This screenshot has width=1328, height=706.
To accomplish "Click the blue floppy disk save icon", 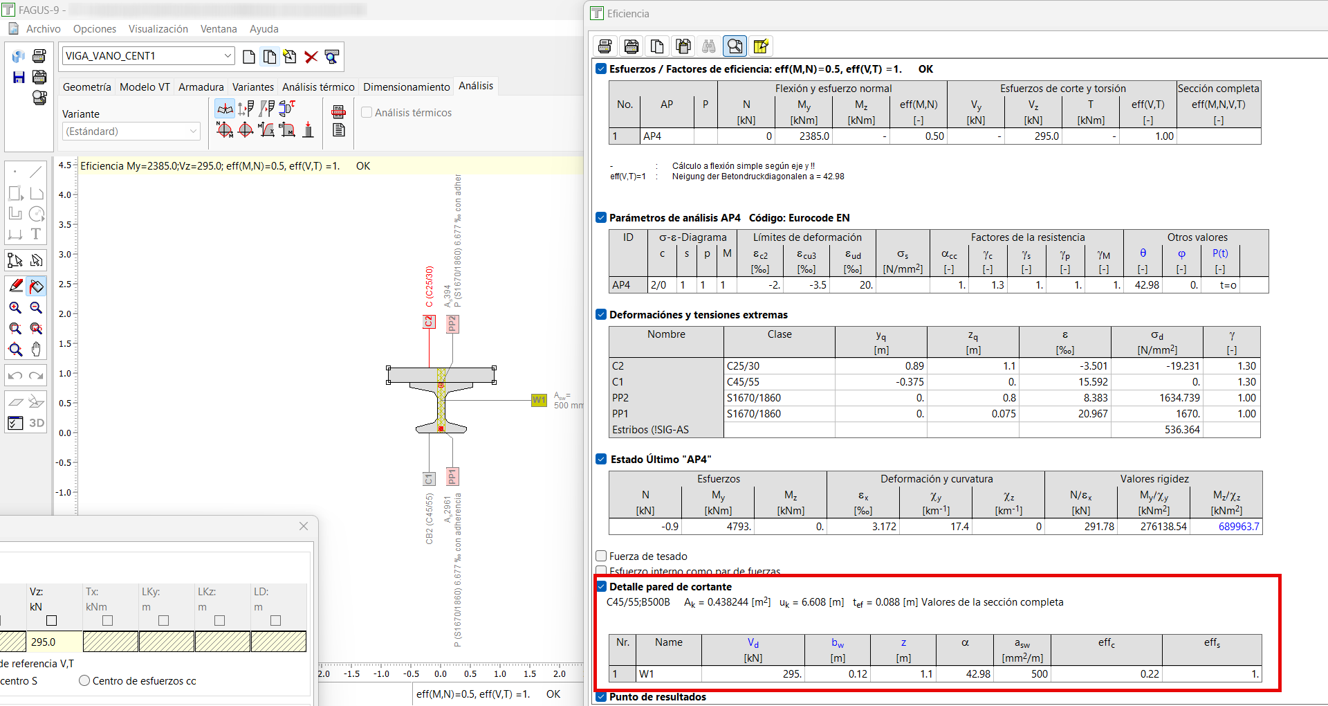I will click(19, 78).
